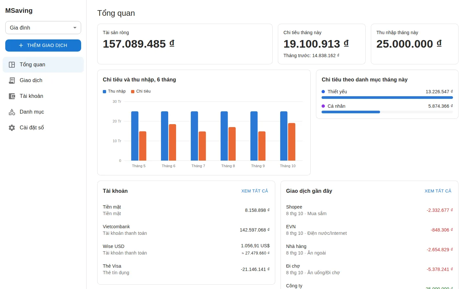
Task: Select the Tiền mặt account row
Action: pos(186,210)
